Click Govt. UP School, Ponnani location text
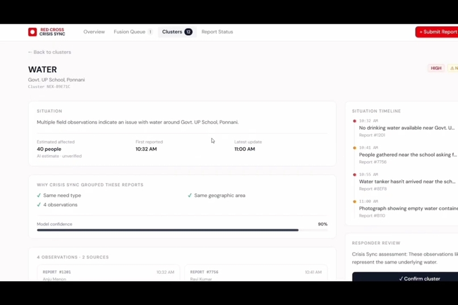The height and width of the screenshot is (305, 458). pyautogui.click(x=56, y=80)
